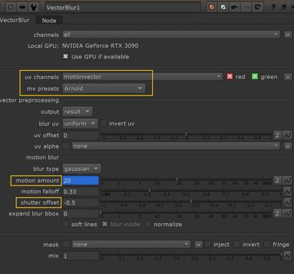Click the animation curve icon for uv offset
The image size is (294, 274).
point(287,135)
